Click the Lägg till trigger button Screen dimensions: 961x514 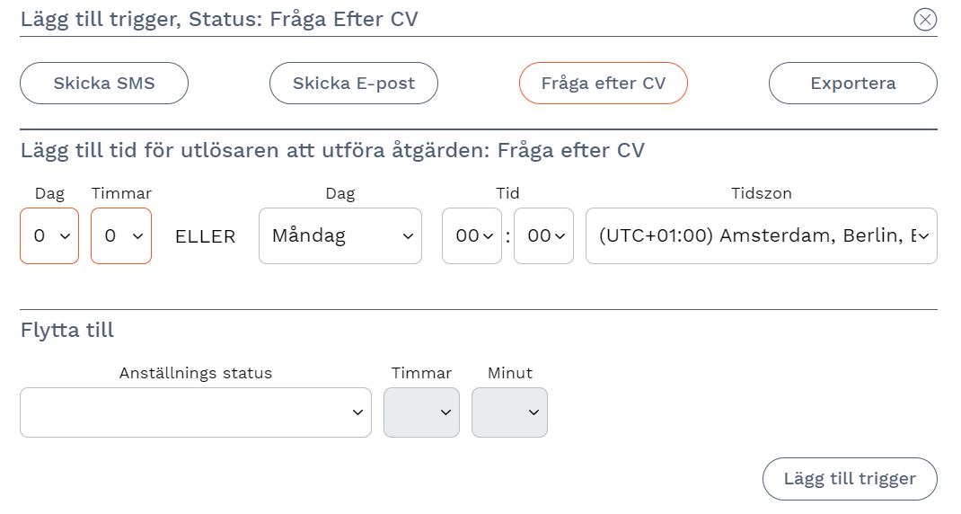pos(850,479)
